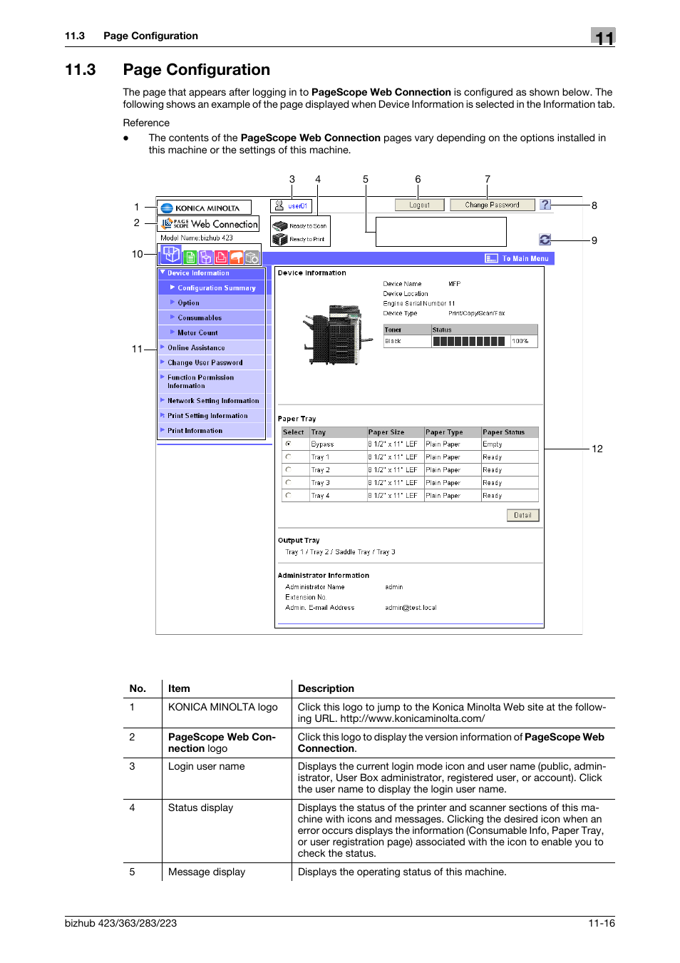Viewport: 680px width, 963px height.
Task: Click the Tray 1 / Tray 2 / Saddle Tray output text
Action: 341,552
